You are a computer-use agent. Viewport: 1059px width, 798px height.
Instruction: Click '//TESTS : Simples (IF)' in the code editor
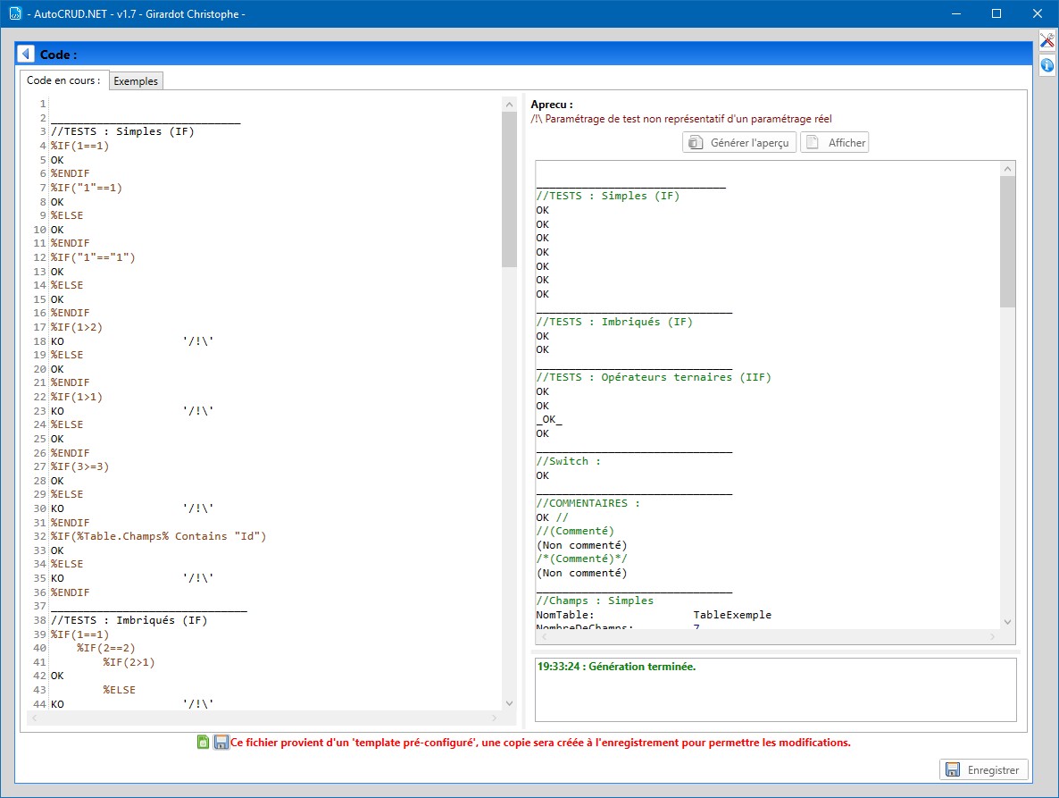(122, 131)
